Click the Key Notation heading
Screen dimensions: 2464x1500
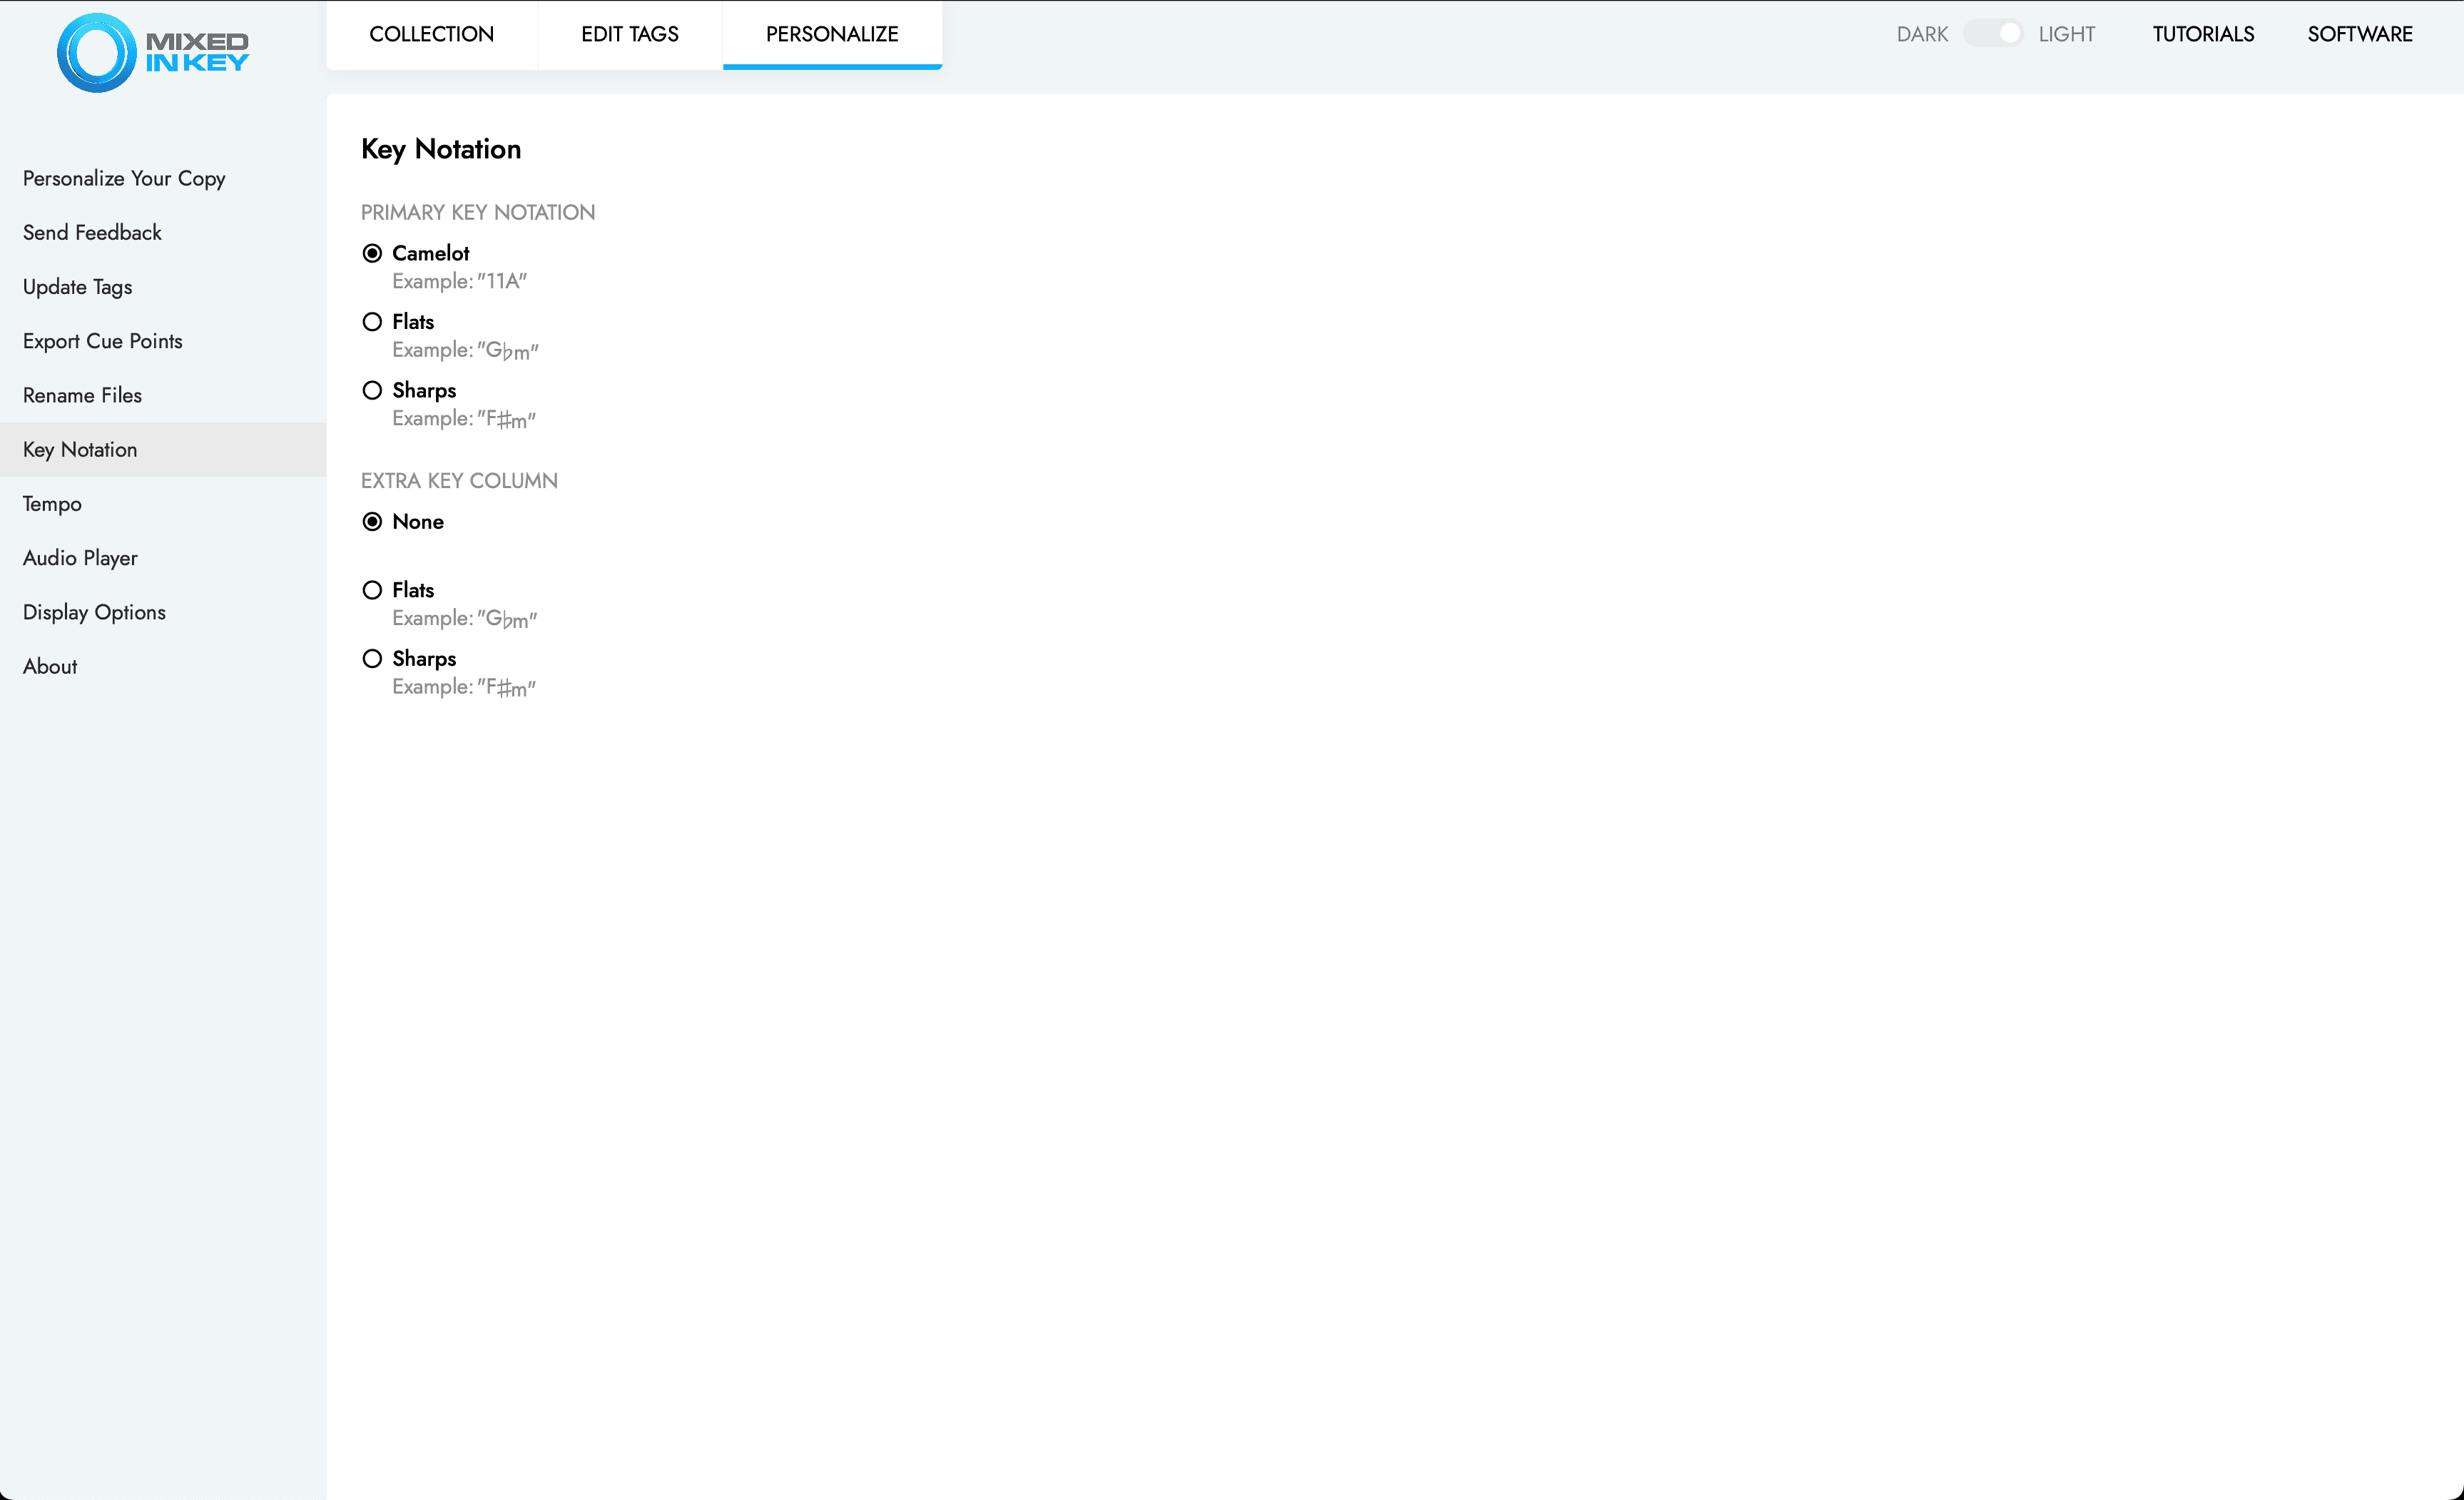point(441,149)
